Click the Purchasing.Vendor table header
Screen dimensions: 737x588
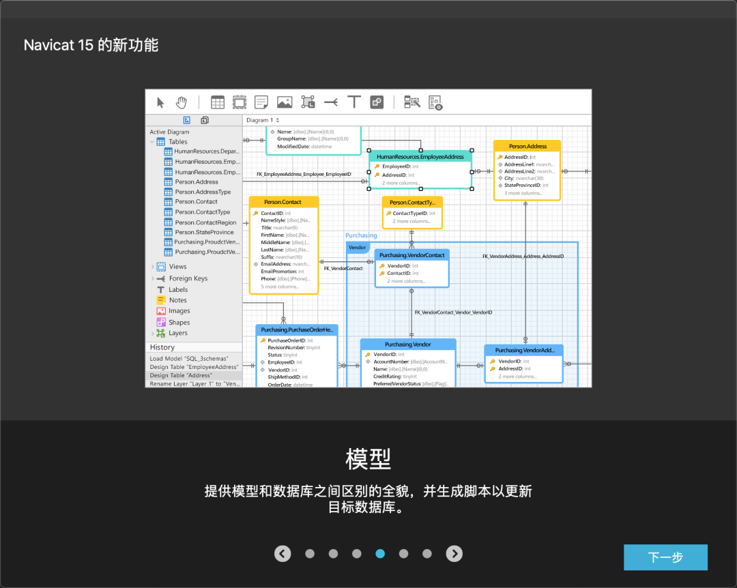click(x=408, y=344)
